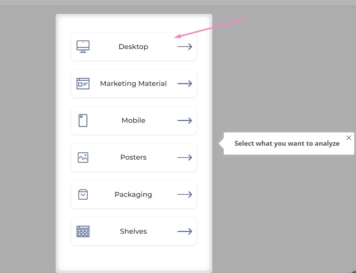Screen dimensions: 356x273
Task: Click the Mobile phone icon
Action: point(83,120)
